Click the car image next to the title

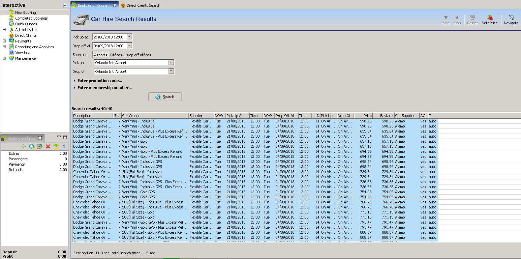click(81, 19)
